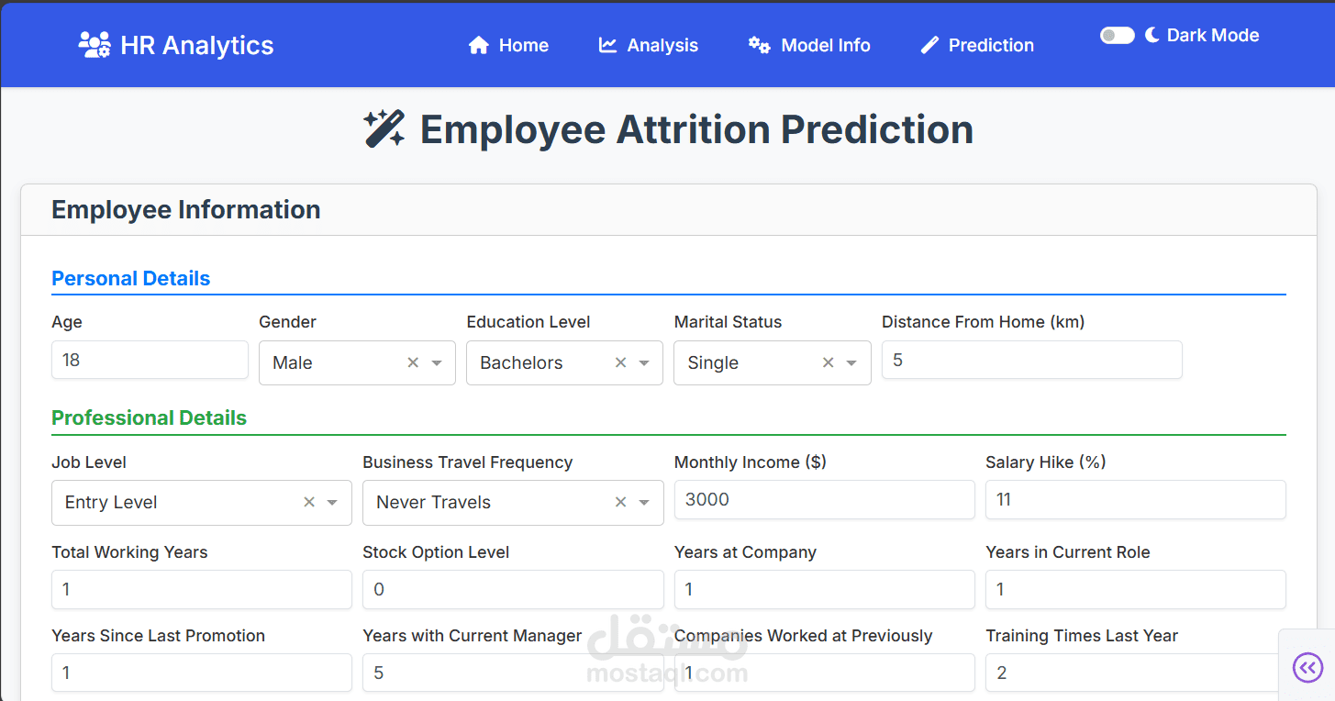Image resolution: width=1335 pixels, height=701 pixels.
Task: Click the double-chevron collapse icon at the bottom right
Action: click(1307, 667)
